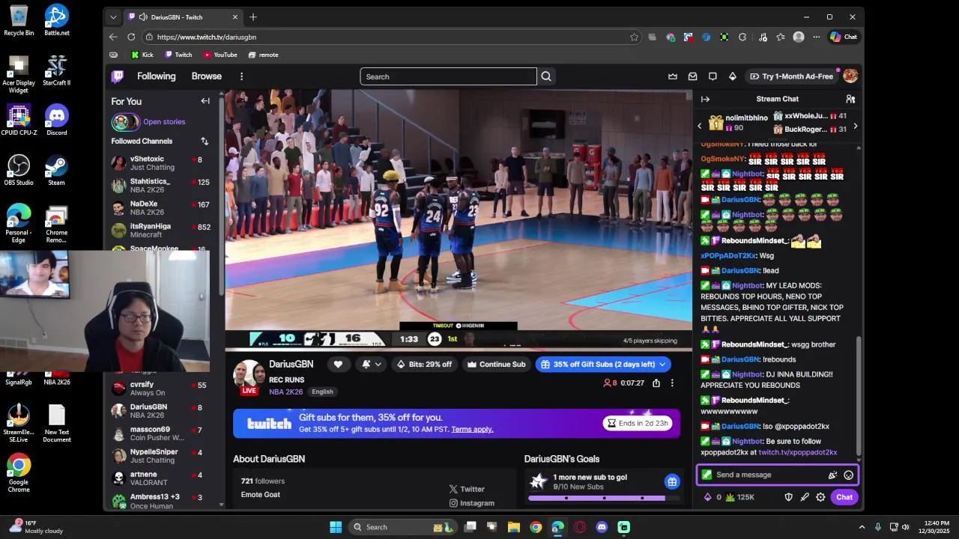
Task: Toggle follow with the heart button
Action: click(x=338, y=364)
